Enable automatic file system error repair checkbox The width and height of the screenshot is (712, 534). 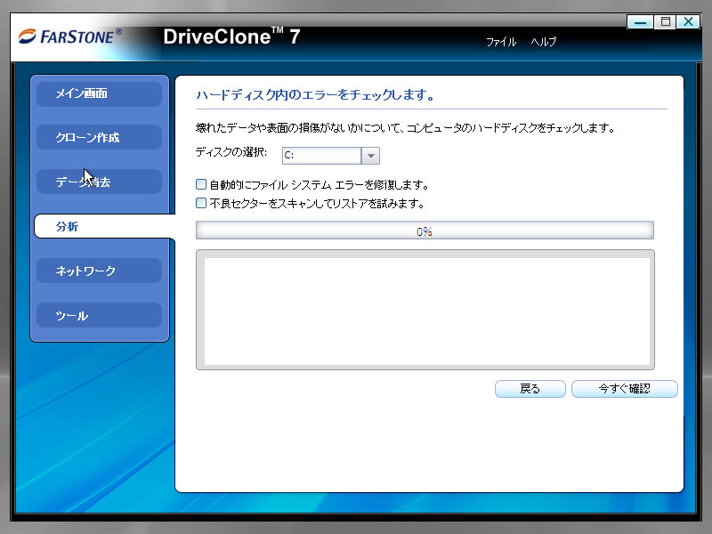(201, 184)
